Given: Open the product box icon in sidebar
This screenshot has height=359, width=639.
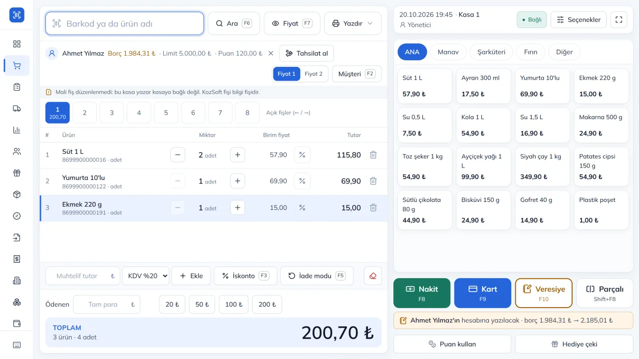Looking at the screenshot, I should click(17, 194).
